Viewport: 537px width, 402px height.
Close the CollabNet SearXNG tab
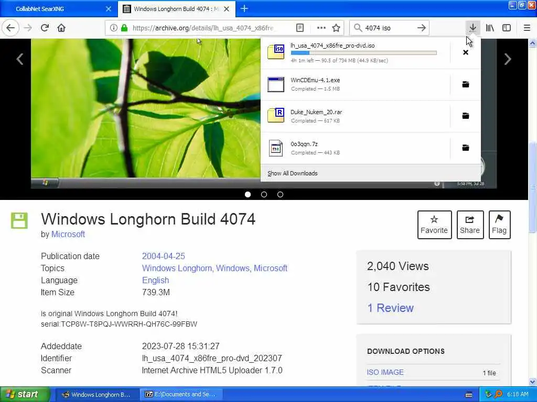[109, 9]
